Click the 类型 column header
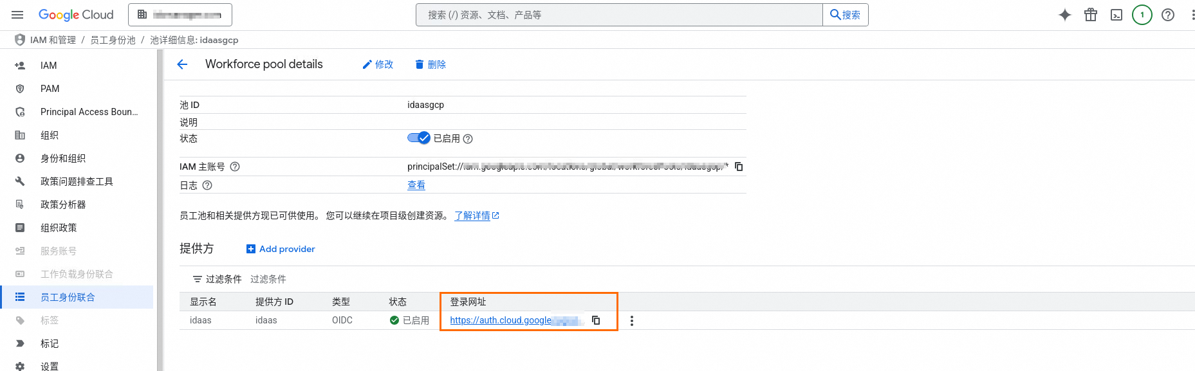The width and height of the screenshot is (1195, 371). [x=341, y=302]
